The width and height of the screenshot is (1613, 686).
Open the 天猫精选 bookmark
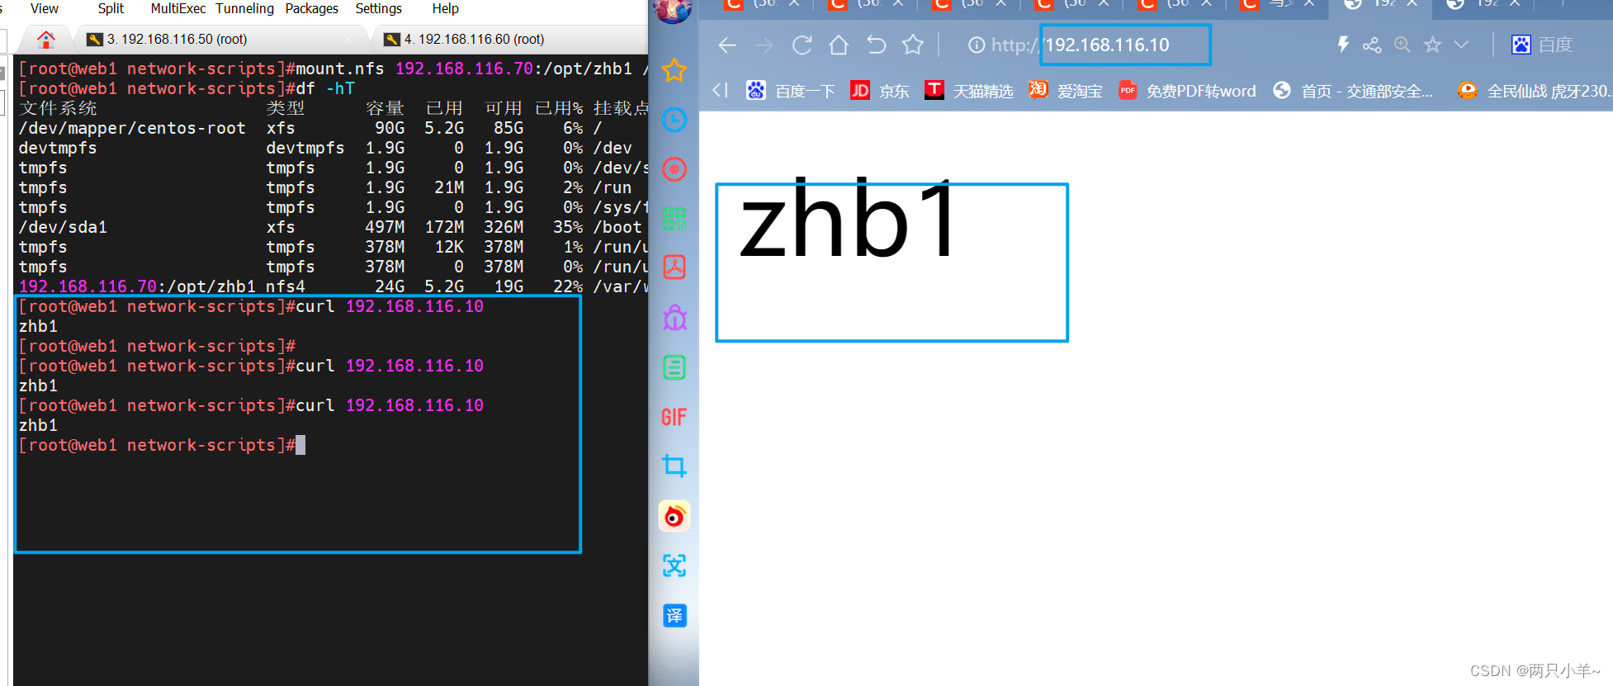969,91
